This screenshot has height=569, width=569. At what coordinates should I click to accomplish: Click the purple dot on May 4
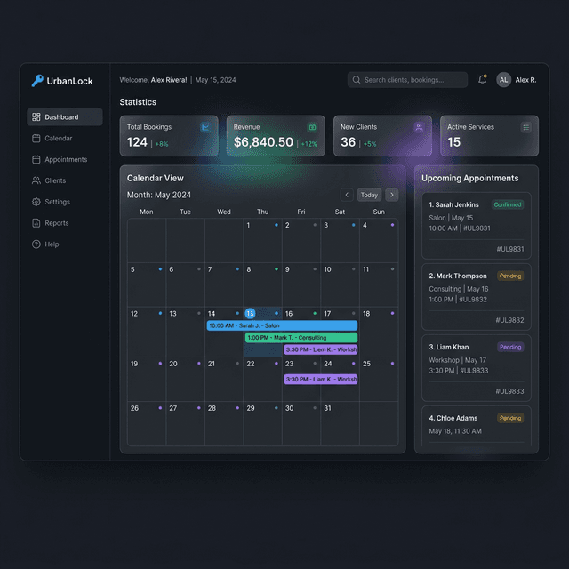pos(392,225)
